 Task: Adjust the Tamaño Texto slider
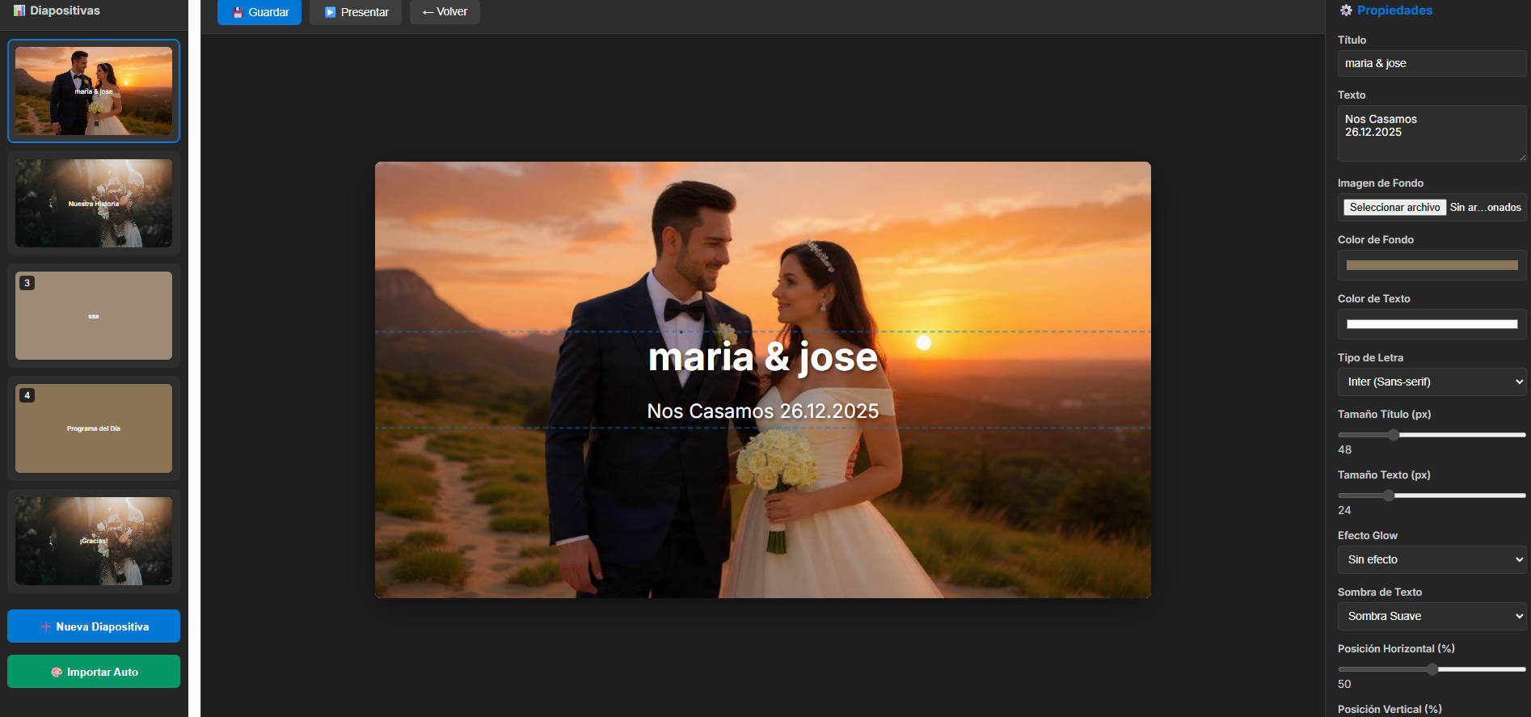[x=1432, y=496]
